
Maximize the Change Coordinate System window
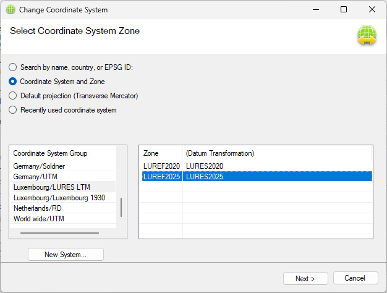pos(344,10)
